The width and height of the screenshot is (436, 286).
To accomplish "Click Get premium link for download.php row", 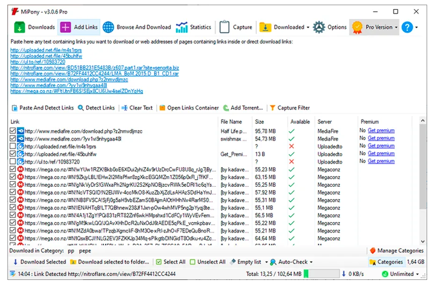I will tap(381, 131).
